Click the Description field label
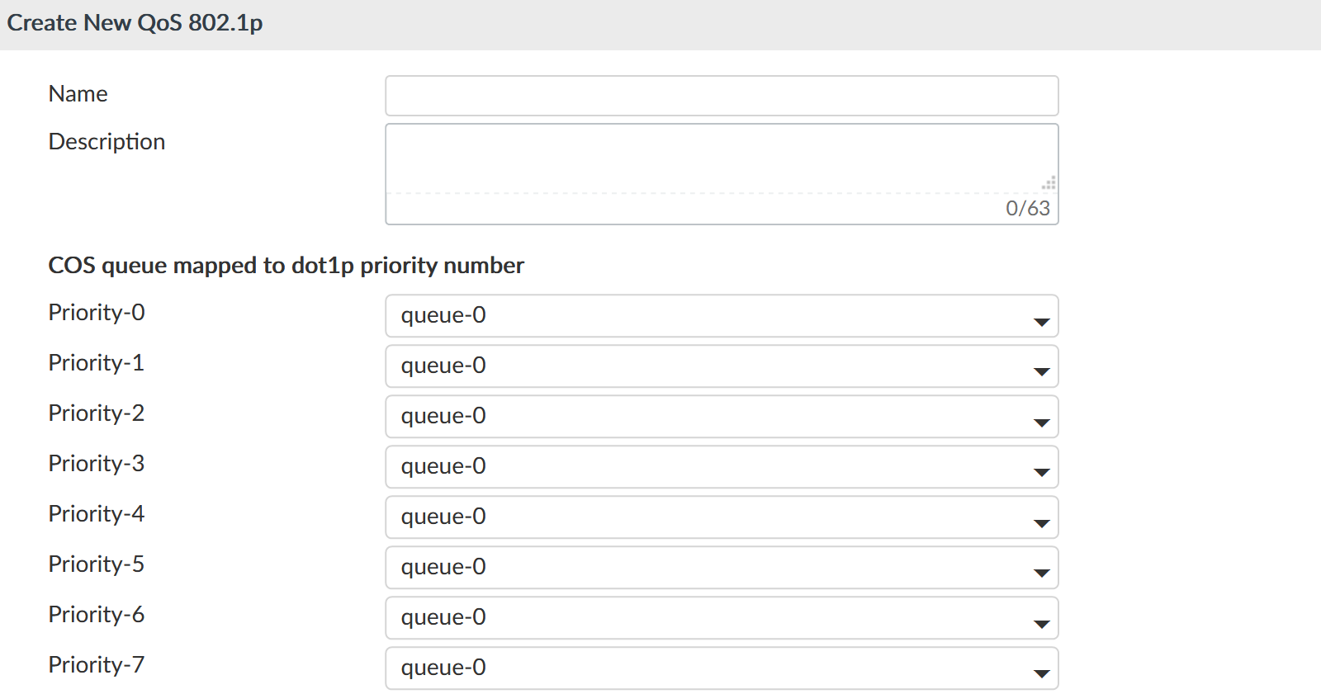Screen dimensions: 1321x694 (107, 142)
